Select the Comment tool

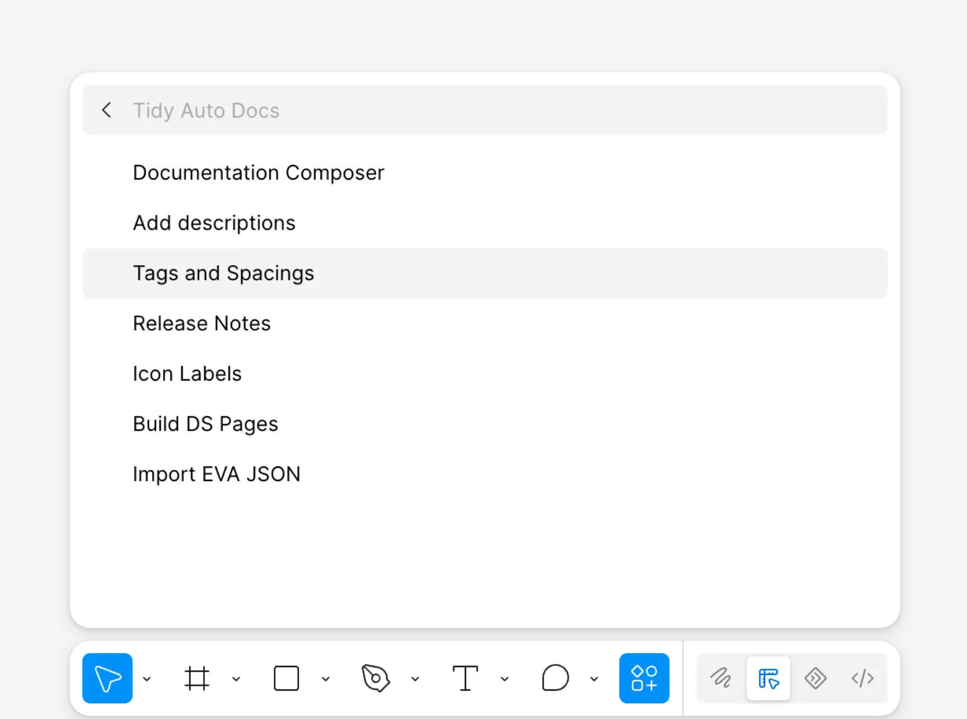point(555,678)
